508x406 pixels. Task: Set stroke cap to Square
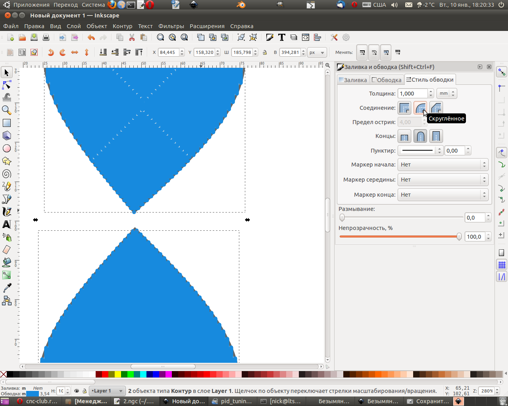tap(436, 136)
